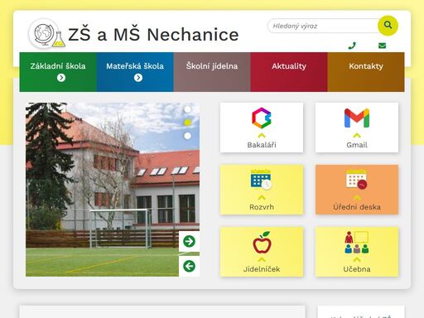This screenshot has width=424, height=318.
Task: Open Aktuality menu item
Action: point(289,72)
